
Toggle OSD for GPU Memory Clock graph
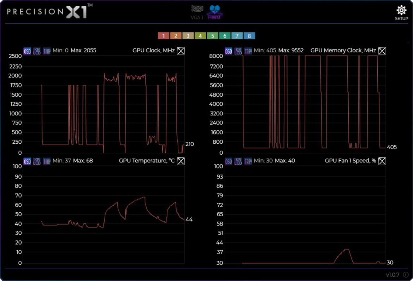(228, 51)
